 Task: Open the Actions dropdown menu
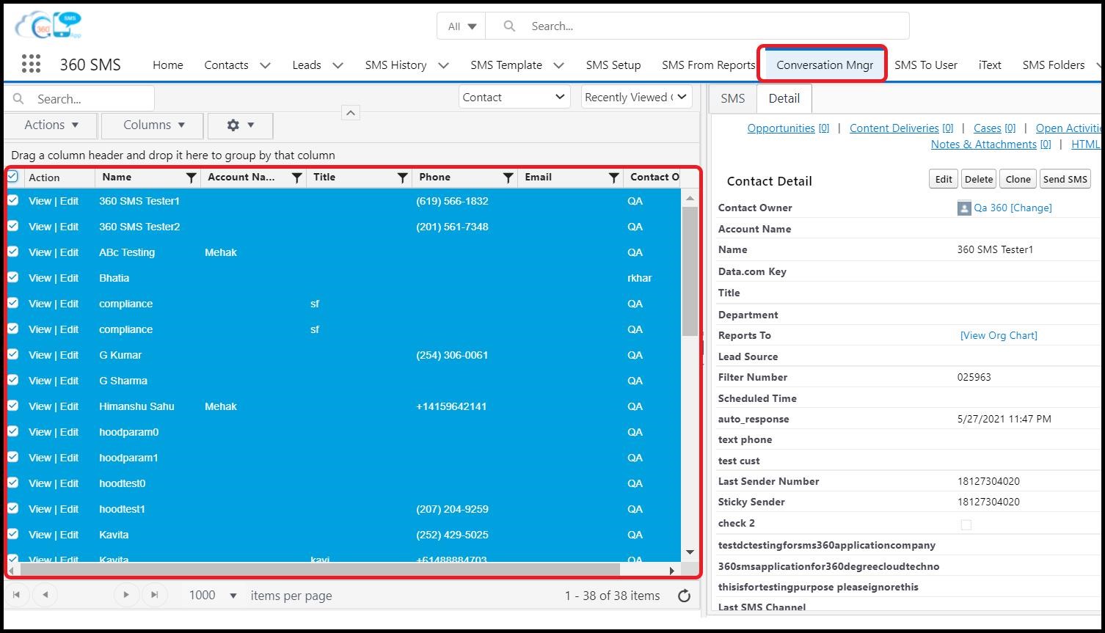click(x=51, y=125)
